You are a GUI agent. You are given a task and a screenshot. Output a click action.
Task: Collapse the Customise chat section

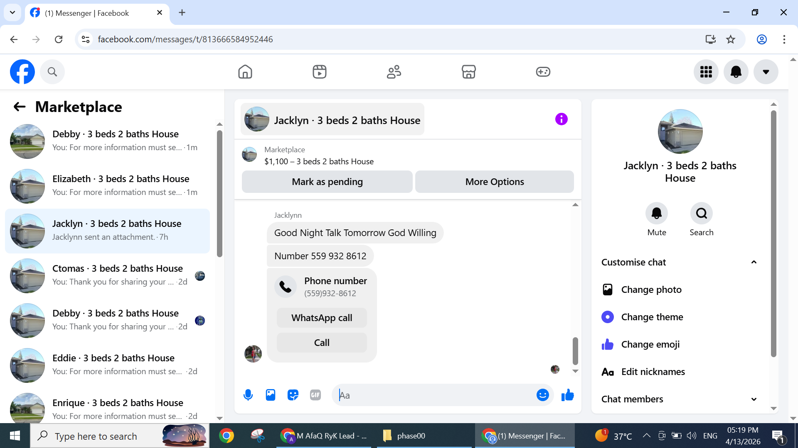tap(680, 262)
